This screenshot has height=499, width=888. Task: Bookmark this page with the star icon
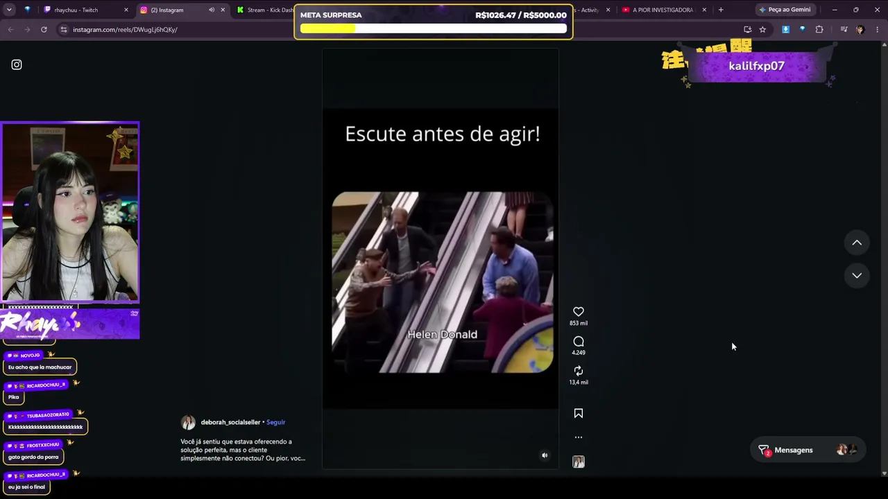click(762, 30)
